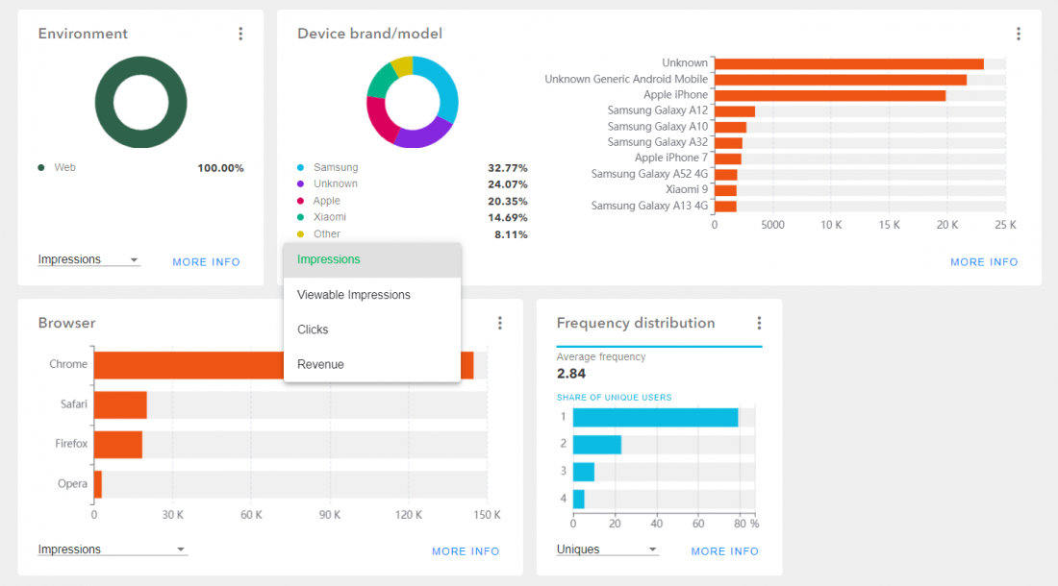Click MORE INFO on Device brand/model card
Viewport: 1058px width, 586px height.
[x=984, y=261]
